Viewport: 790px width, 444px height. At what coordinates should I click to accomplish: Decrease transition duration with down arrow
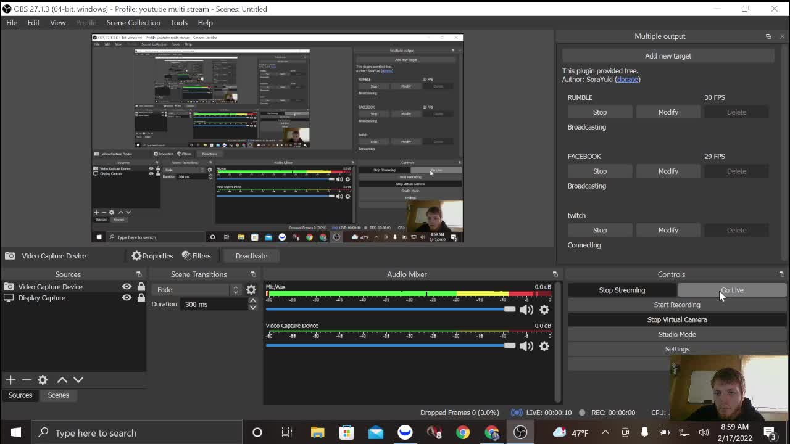pyautogui.click(x=252, y=307)
